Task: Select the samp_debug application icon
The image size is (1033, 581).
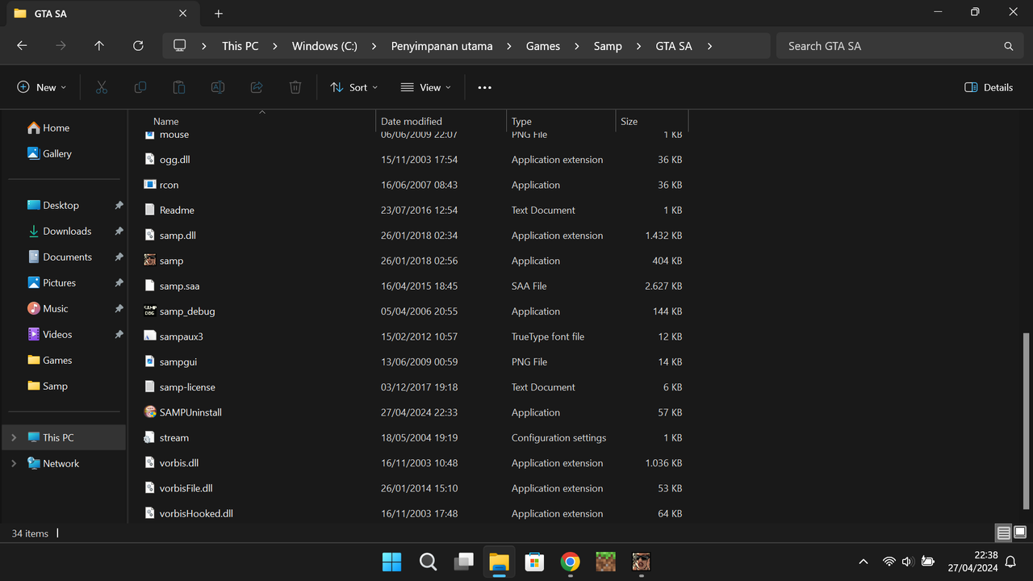Action: 149,311
